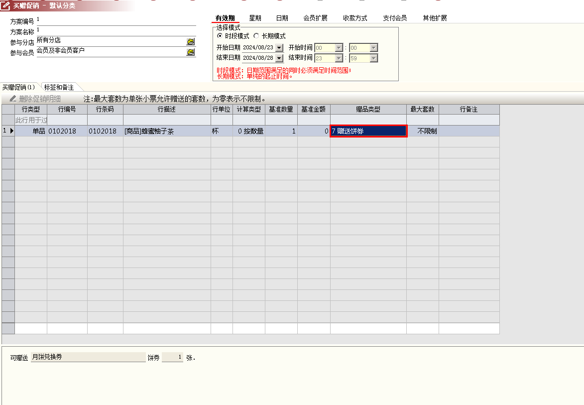The width and height of the screenshot is (584, 405).
Task: Click the 计算类型 column header
Action: coord(249,109)
